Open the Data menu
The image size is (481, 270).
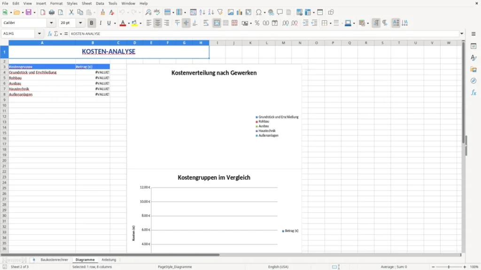tap(100, 3)
